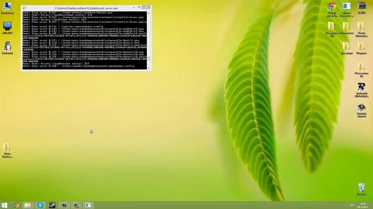Select the taskbar icon immediately right of Steam

pyautogui.click(x=64, y=205)
